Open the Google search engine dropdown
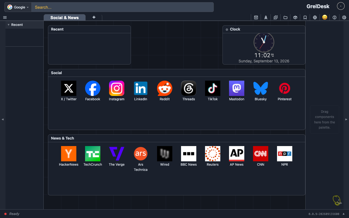349x218 pixels. [18, 7]
